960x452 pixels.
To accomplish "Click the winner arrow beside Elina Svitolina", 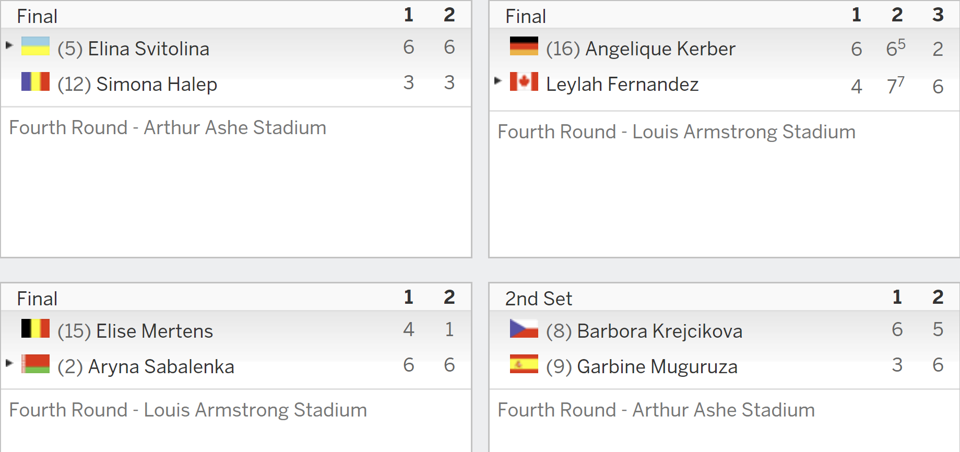I will coord(9,45).
